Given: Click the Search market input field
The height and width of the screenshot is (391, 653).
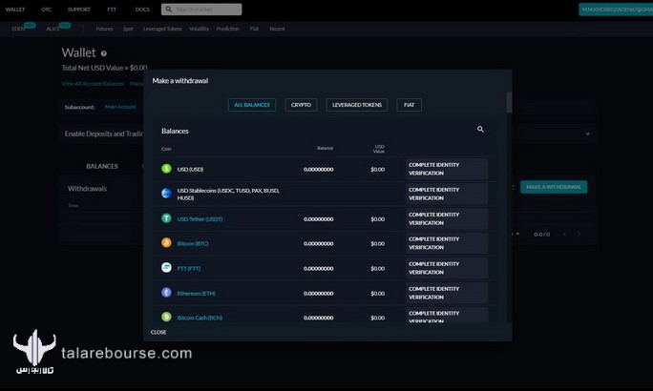Looking at the screenshot, I should point(201,10).
